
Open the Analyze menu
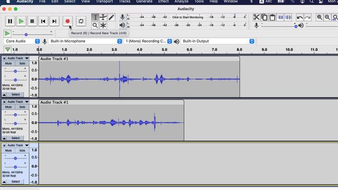point(181,2)
